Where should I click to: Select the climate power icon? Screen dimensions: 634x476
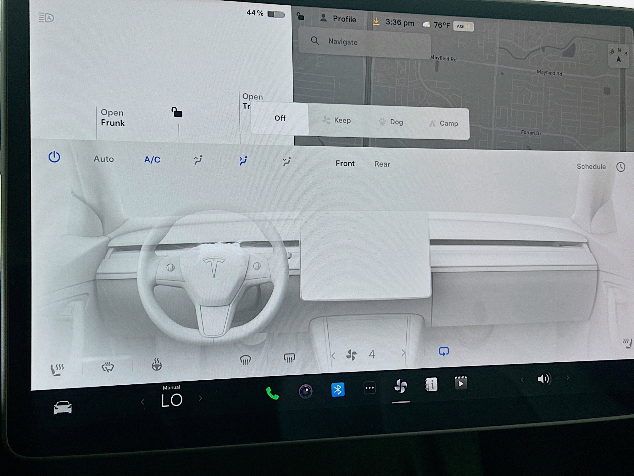point(54,157)
